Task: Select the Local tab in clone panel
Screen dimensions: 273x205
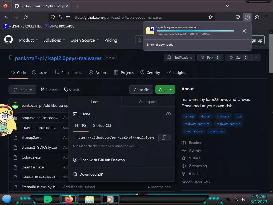Action: [x=95, y=102]
